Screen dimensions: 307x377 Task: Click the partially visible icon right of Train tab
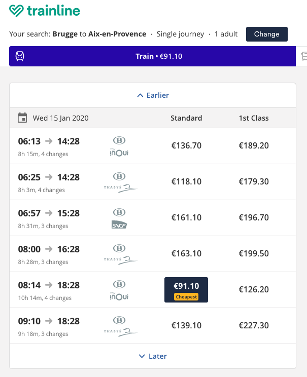tap(304, 56)
